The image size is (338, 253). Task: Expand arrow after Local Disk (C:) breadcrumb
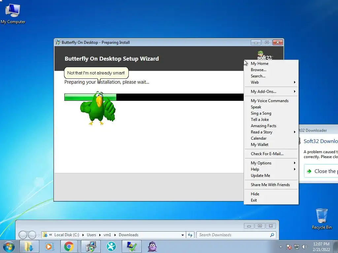pyautogui.click(x=83, y=235)
